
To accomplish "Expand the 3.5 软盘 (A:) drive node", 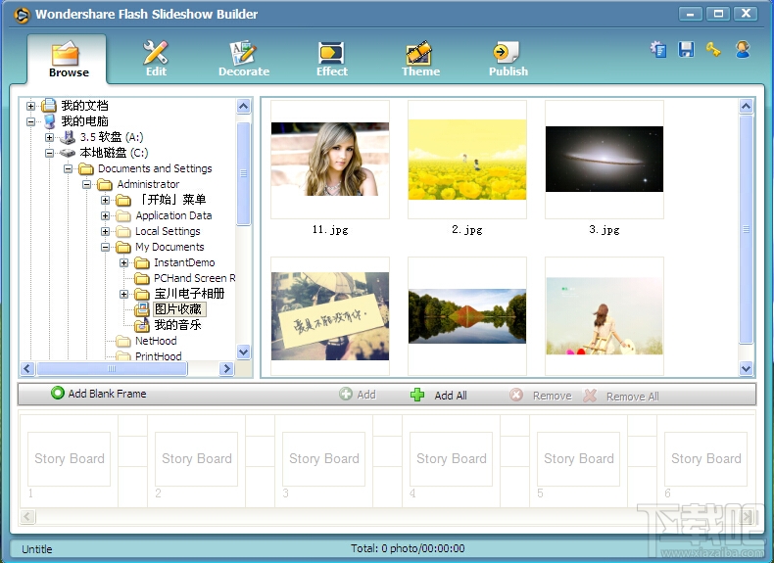I will point(49,137).
